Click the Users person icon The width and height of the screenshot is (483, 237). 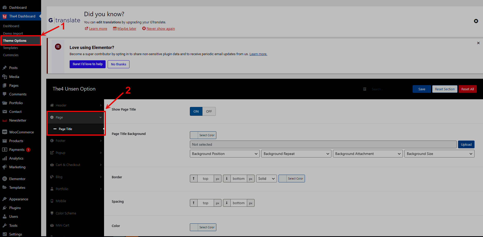(5, 216)
